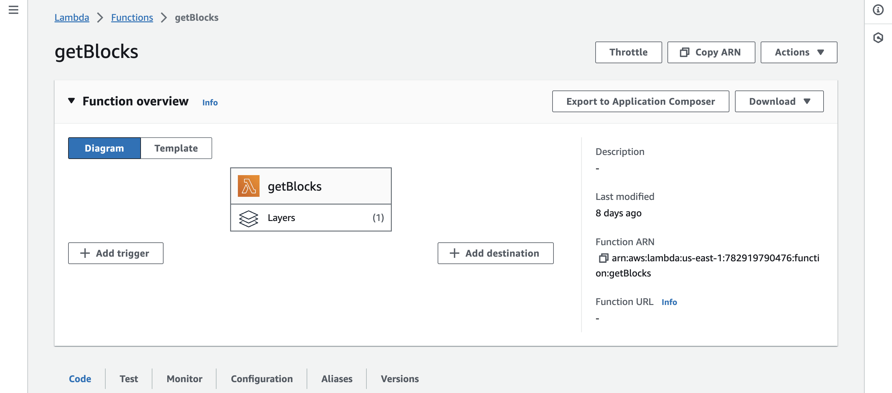Open the Code tab

tap(80, 379)
